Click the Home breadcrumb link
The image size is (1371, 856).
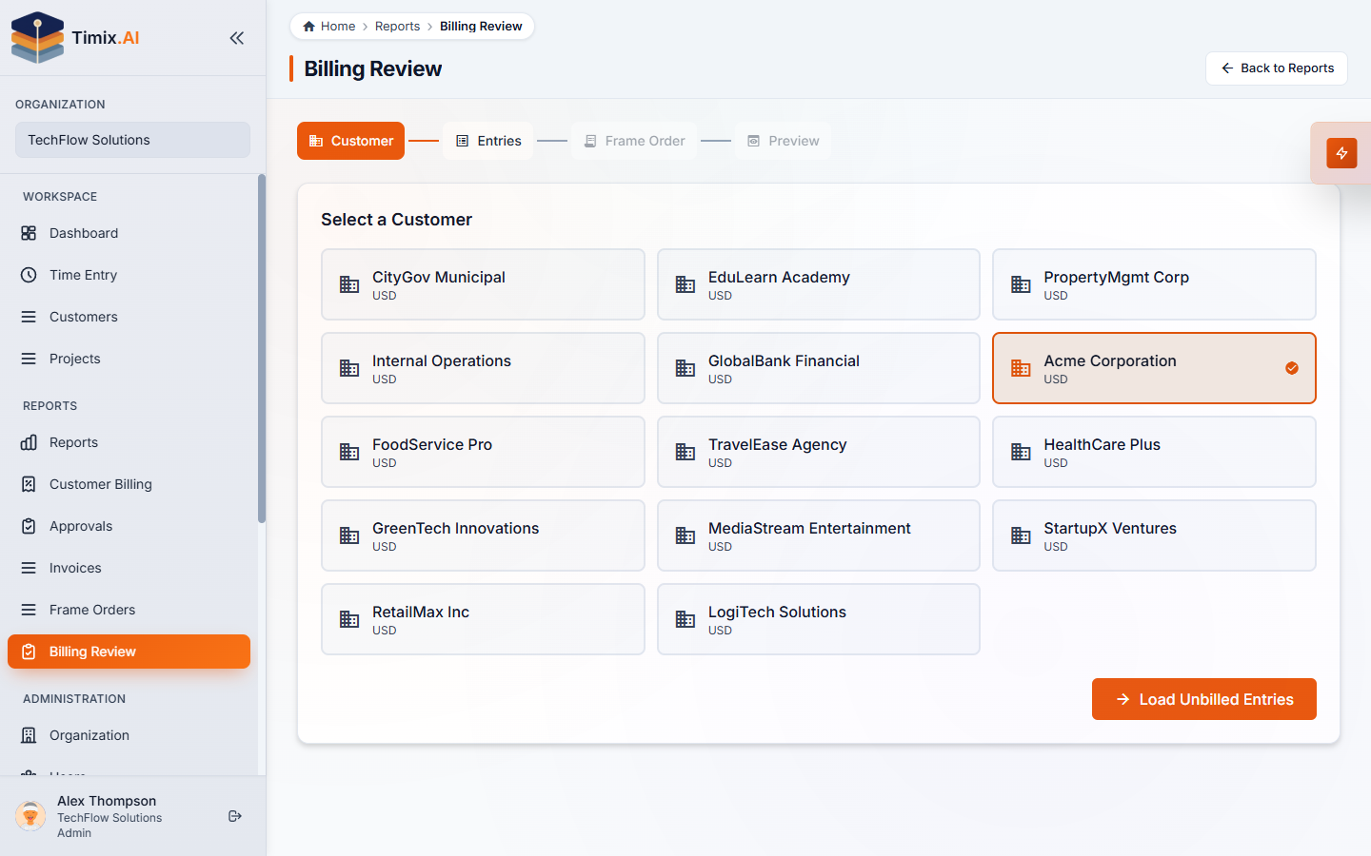pos(328,27)
